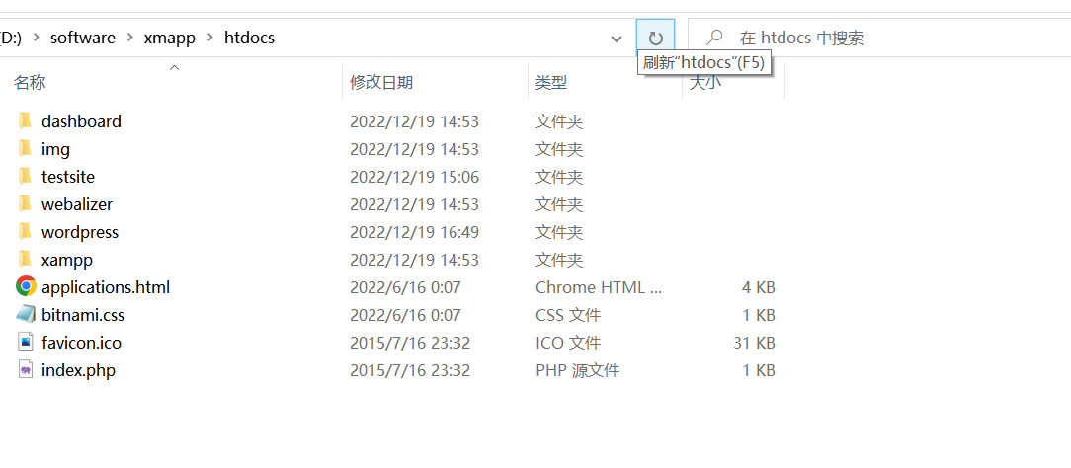The height and width of the screenshot is (468, 1071).
Task: Sort by the 名称 column header
Action: tap(30, 83)
